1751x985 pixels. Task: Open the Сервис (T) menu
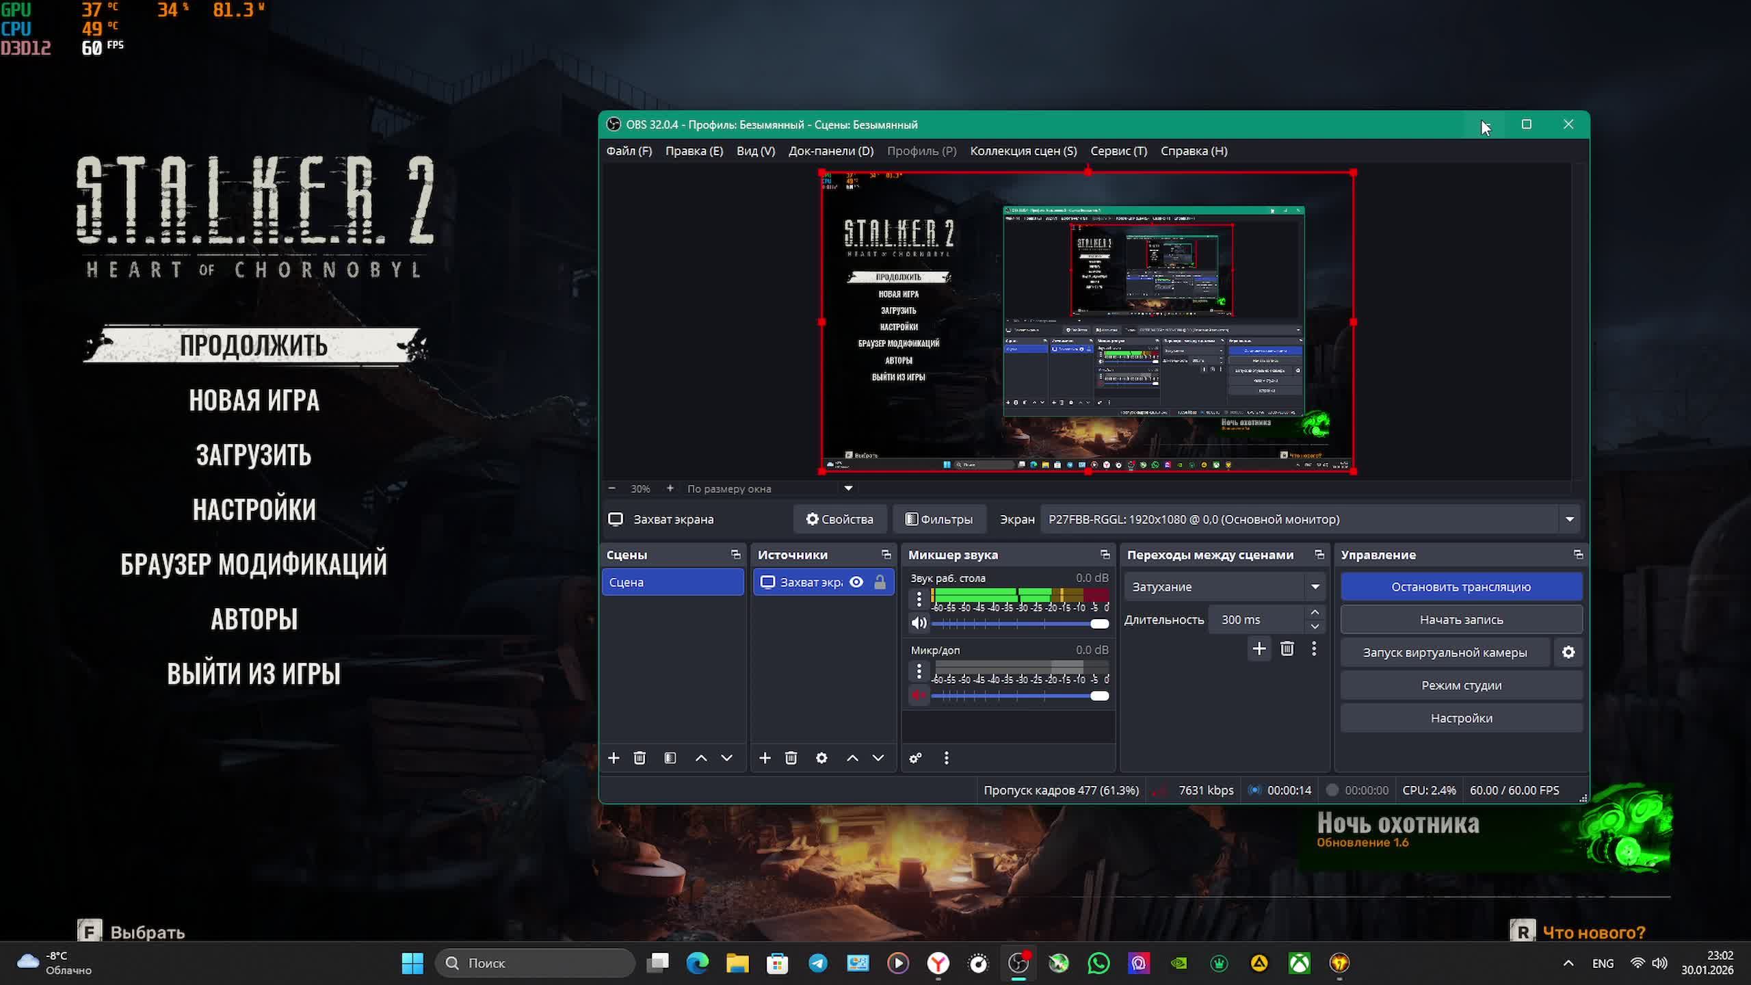(x=1118, y=151)
